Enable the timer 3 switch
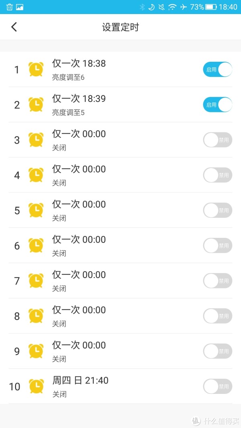Viewport: 241px width, 428px height. 217,140
